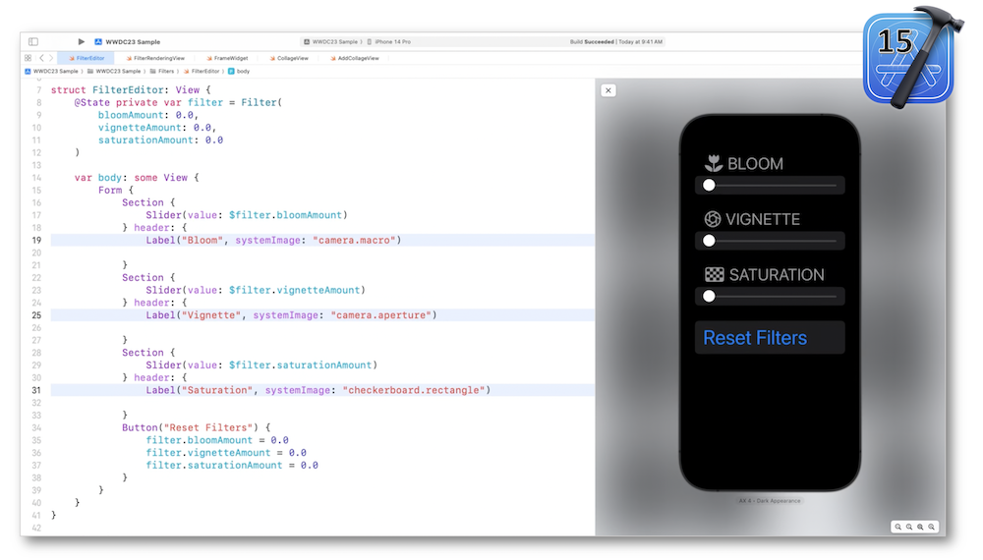Image resolution: width=983 pixels, height=560 pixels.
Task: Open the FilterEditor file breadcrumb
Action: 202,72
